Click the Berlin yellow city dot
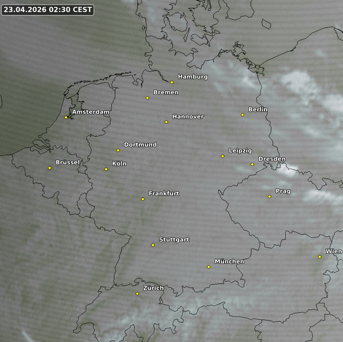The height and width of the screenshot is (342, 343). 242,115
